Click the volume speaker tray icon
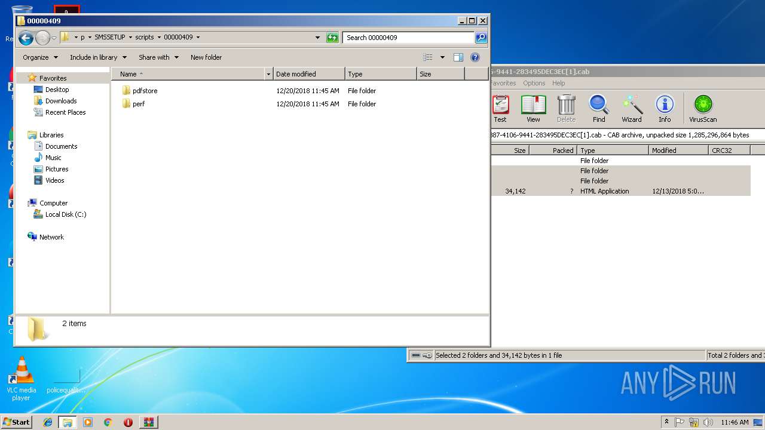 (x=708, y=422)
